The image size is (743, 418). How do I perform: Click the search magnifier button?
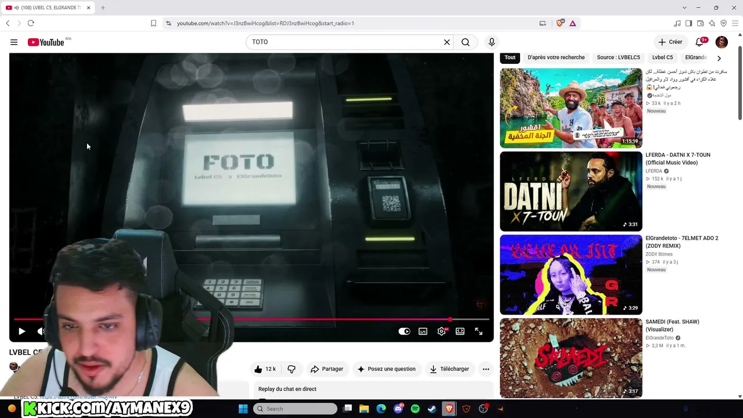(466, 42)
